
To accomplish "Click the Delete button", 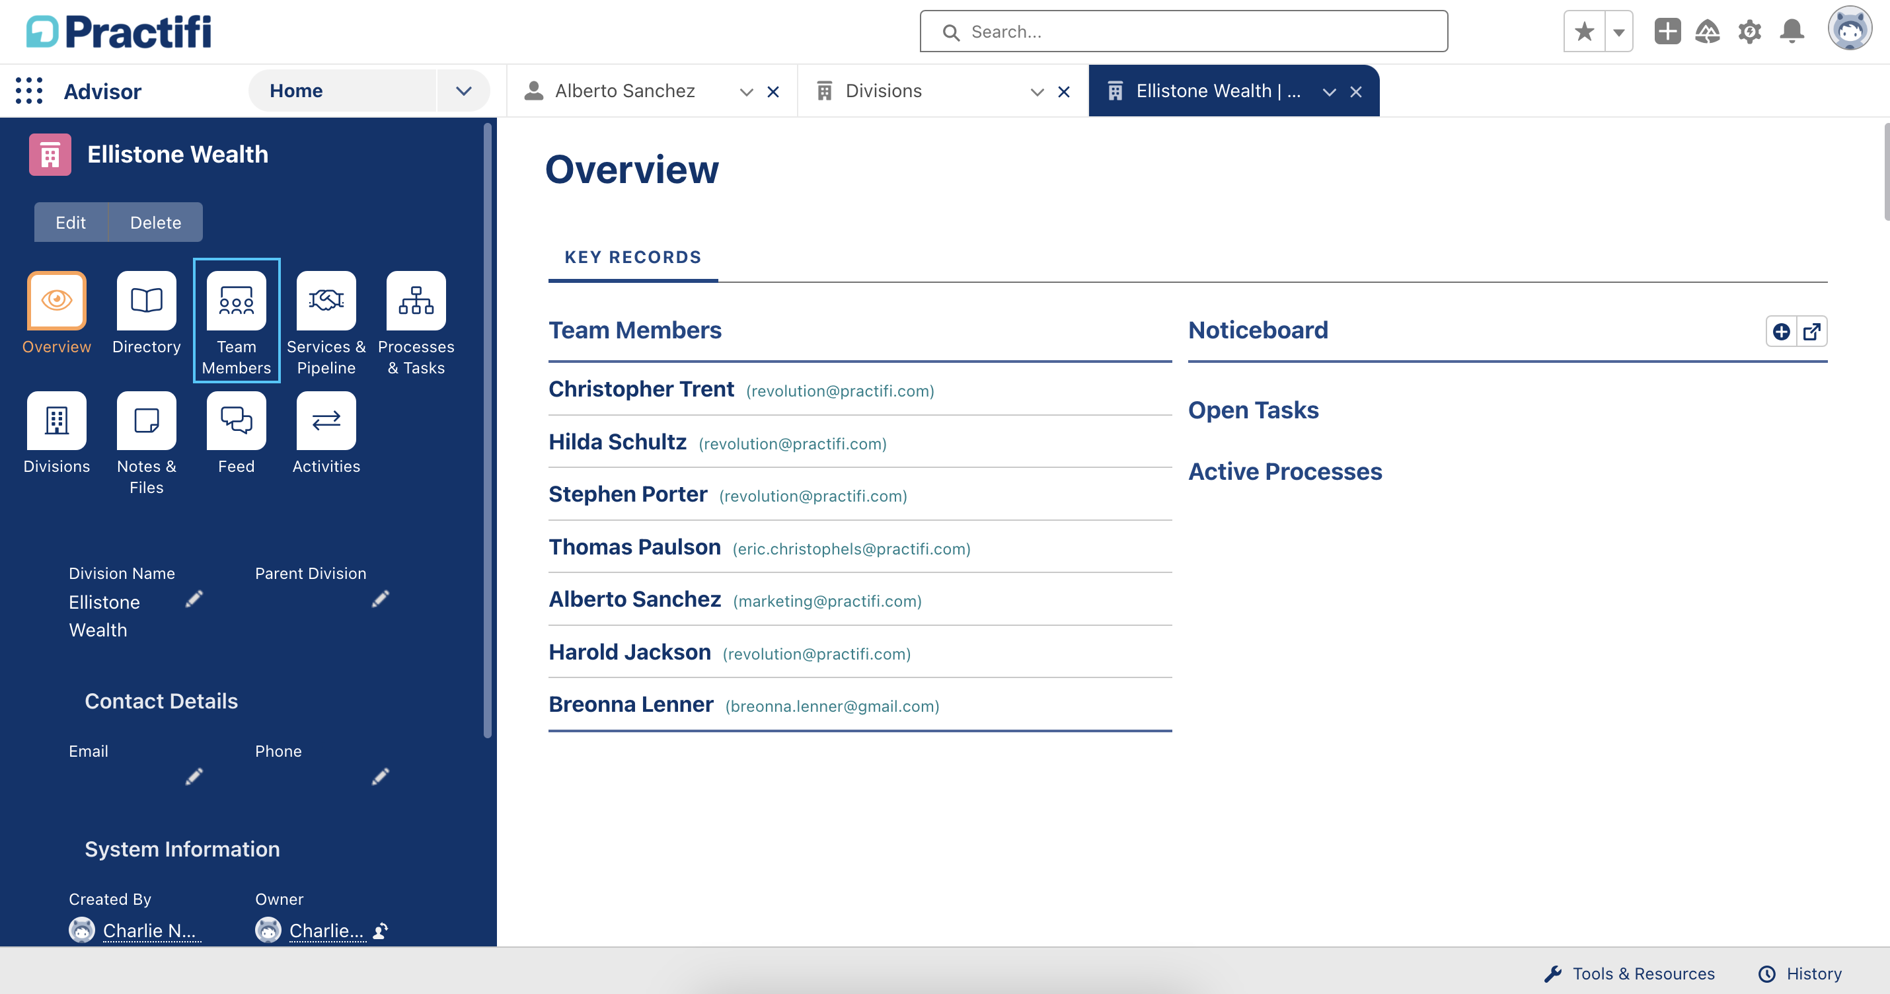I will (155, 222).
